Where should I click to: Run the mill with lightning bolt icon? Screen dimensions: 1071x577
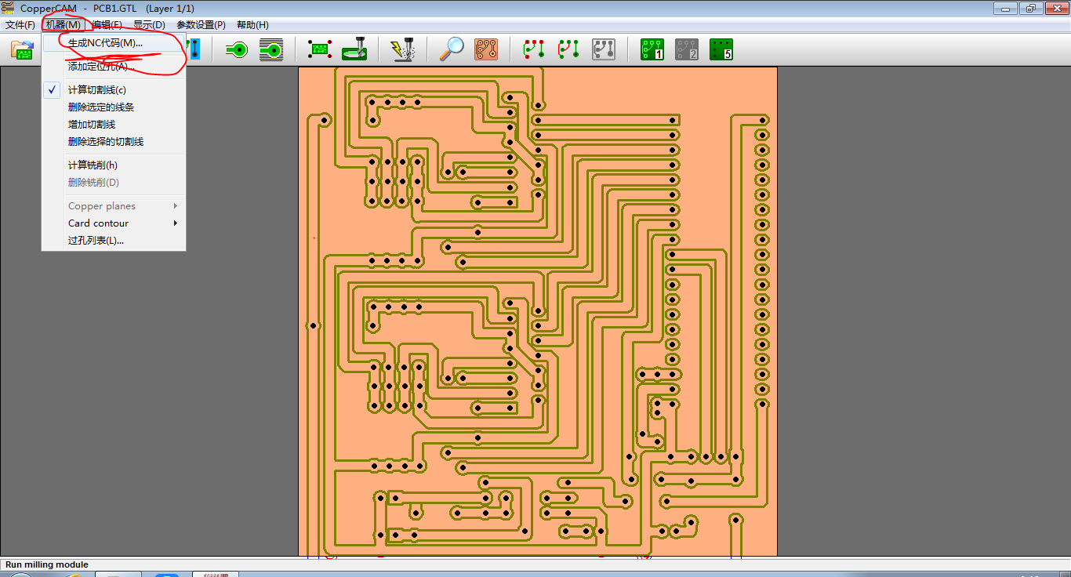(x=403, y=50)
